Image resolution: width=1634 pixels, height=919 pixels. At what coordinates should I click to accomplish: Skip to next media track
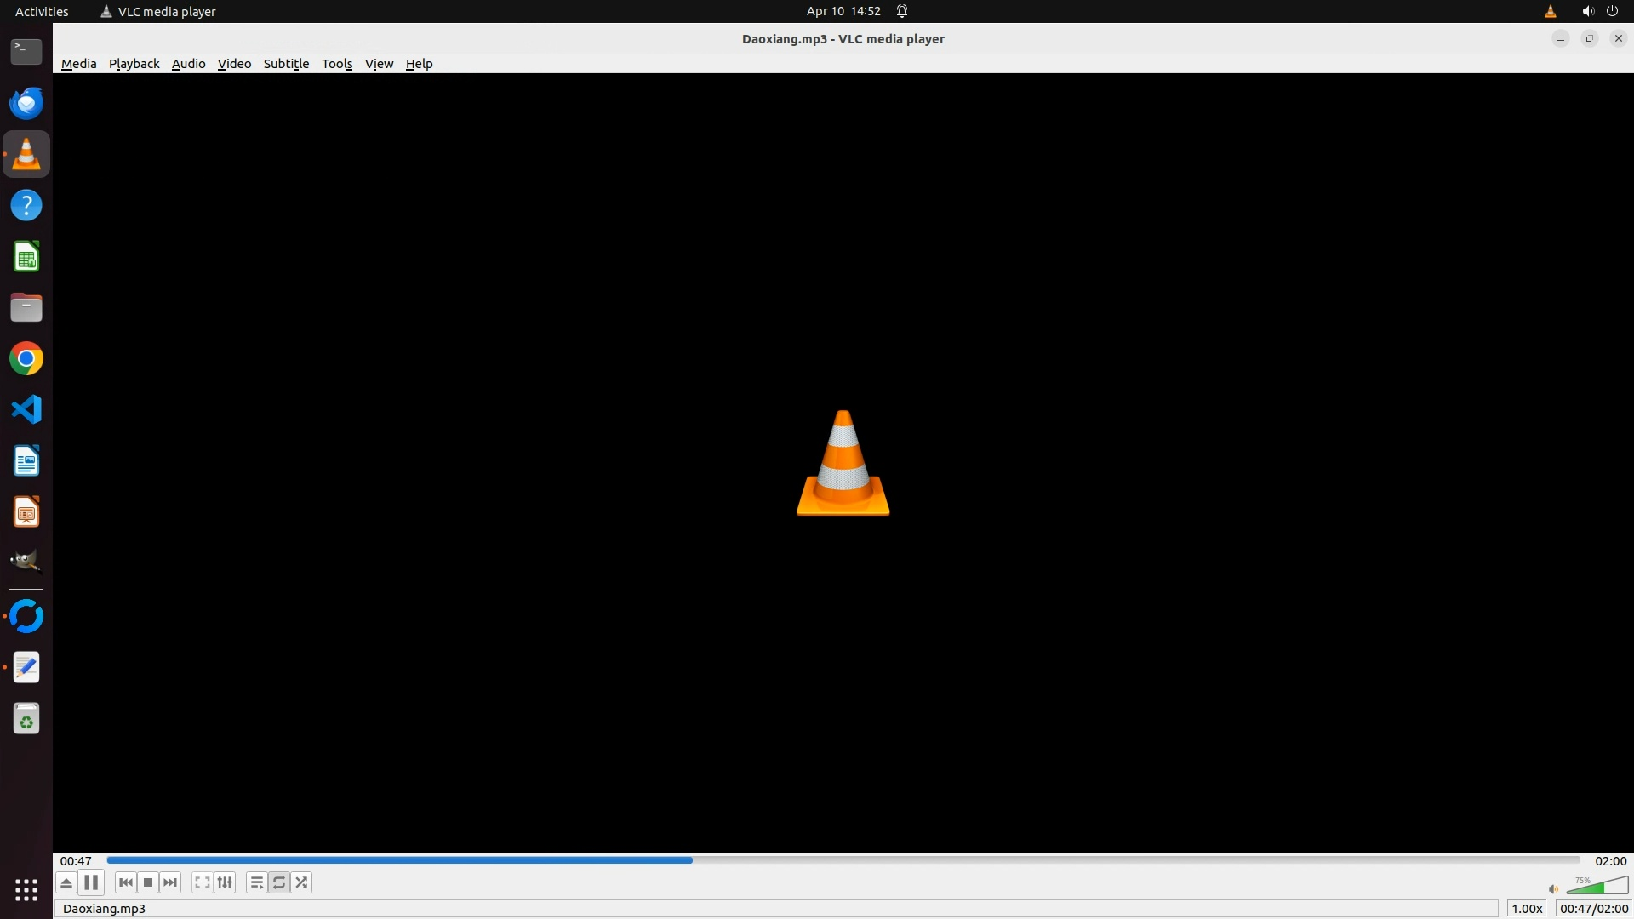[170, 882]
